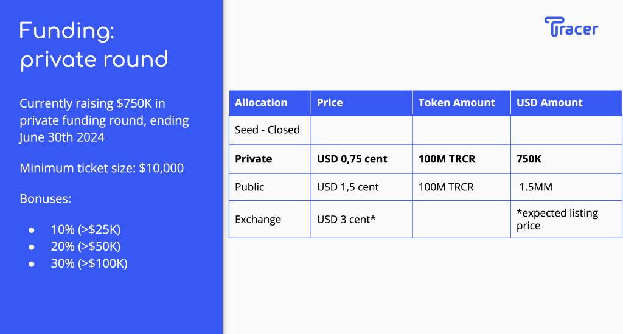This screenshot has width=623, height=334.
Task: Click the USD 1,5 cent cell
Action: click(348, 187)
